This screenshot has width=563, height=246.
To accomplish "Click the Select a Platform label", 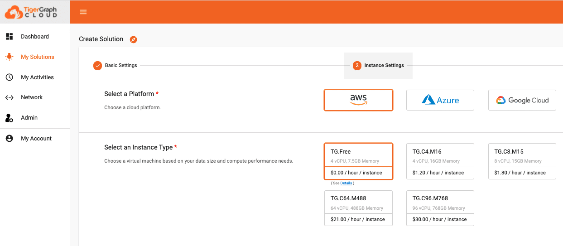I will coord(129,94).
